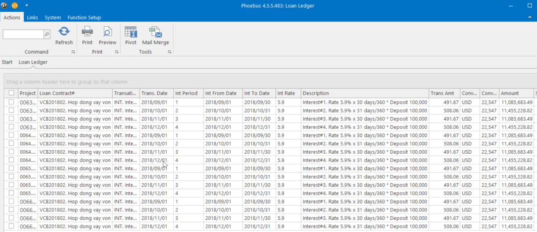Open the Pivot tool
This screenshot has width=537, height=232.
click(x=131, y=32)
